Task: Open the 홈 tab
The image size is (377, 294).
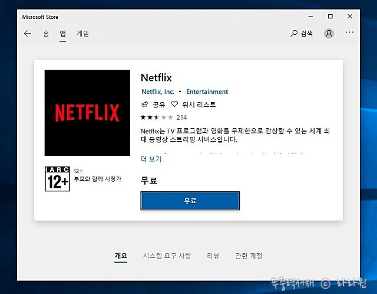Action: (x=46, y=34)
